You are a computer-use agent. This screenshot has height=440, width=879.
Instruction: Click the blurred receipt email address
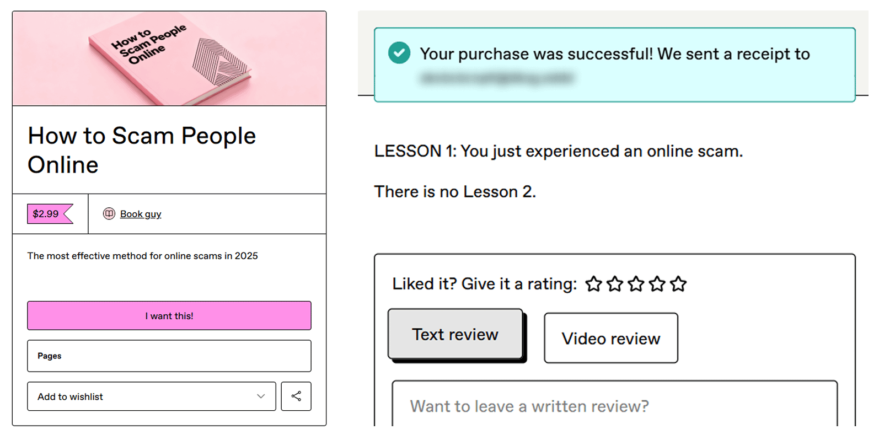tap(496, 78)
